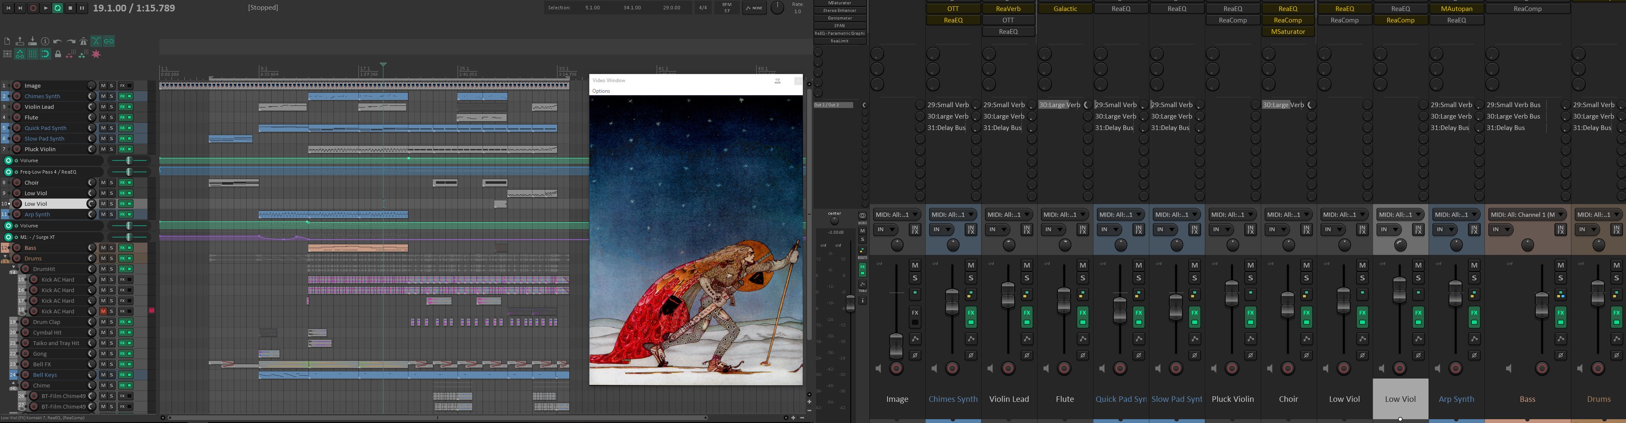Open Options menu in Video Window
Image resolution: width=1626 pixels, height=423 pixels.
click(601, 91)
